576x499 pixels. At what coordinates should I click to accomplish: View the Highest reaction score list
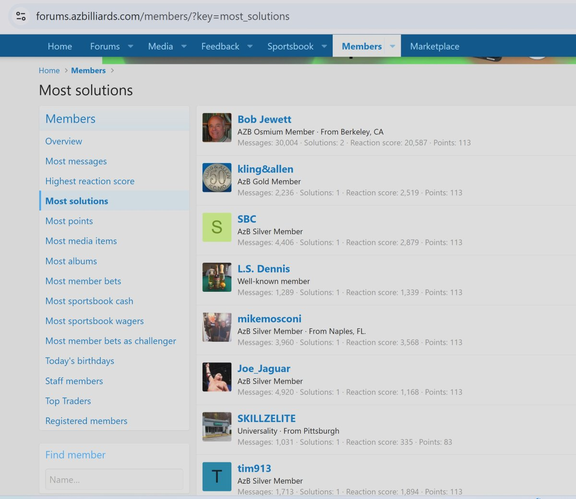click(x=90, y=181)
